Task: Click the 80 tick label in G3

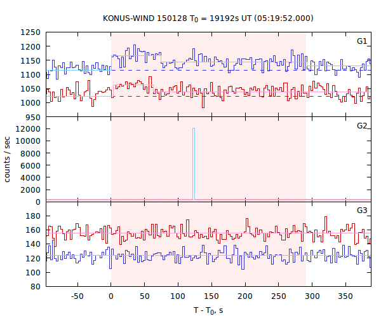Action: click(x=36, y=287)
